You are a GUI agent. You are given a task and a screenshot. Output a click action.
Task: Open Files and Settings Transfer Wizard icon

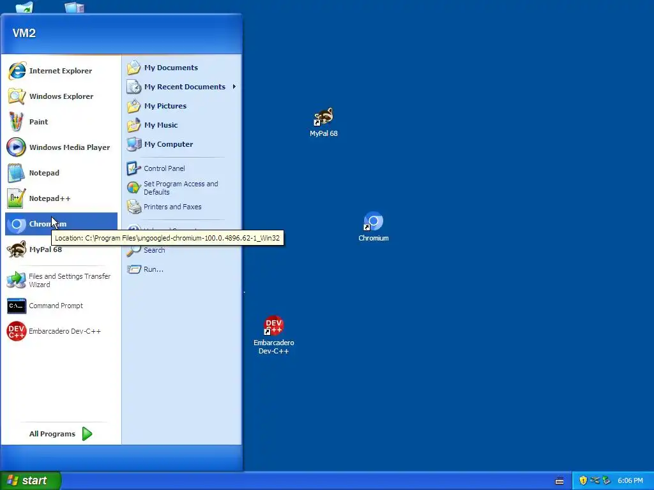[x=17, y=280]
